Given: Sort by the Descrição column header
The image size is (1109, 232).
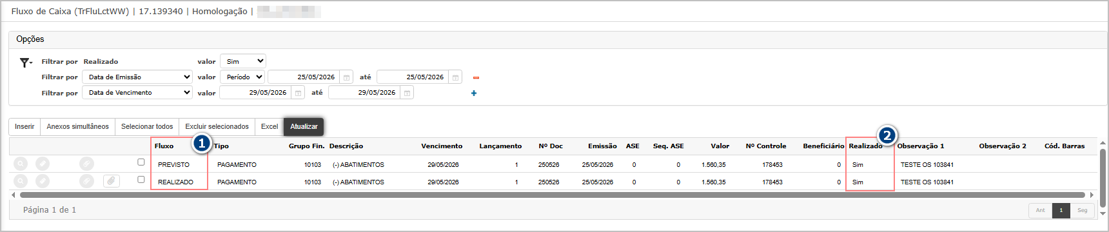Looking at the screenshot, I should [x=346, y=146].
